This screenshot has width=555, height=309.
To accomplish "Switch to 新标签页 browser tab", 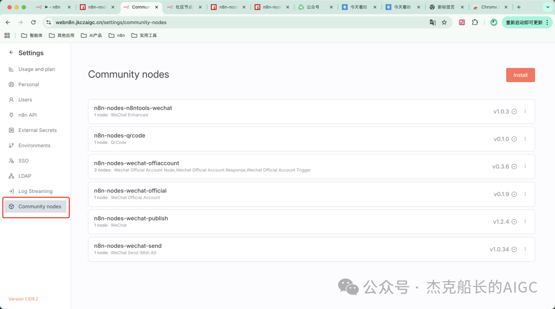I will pos(446,7).
